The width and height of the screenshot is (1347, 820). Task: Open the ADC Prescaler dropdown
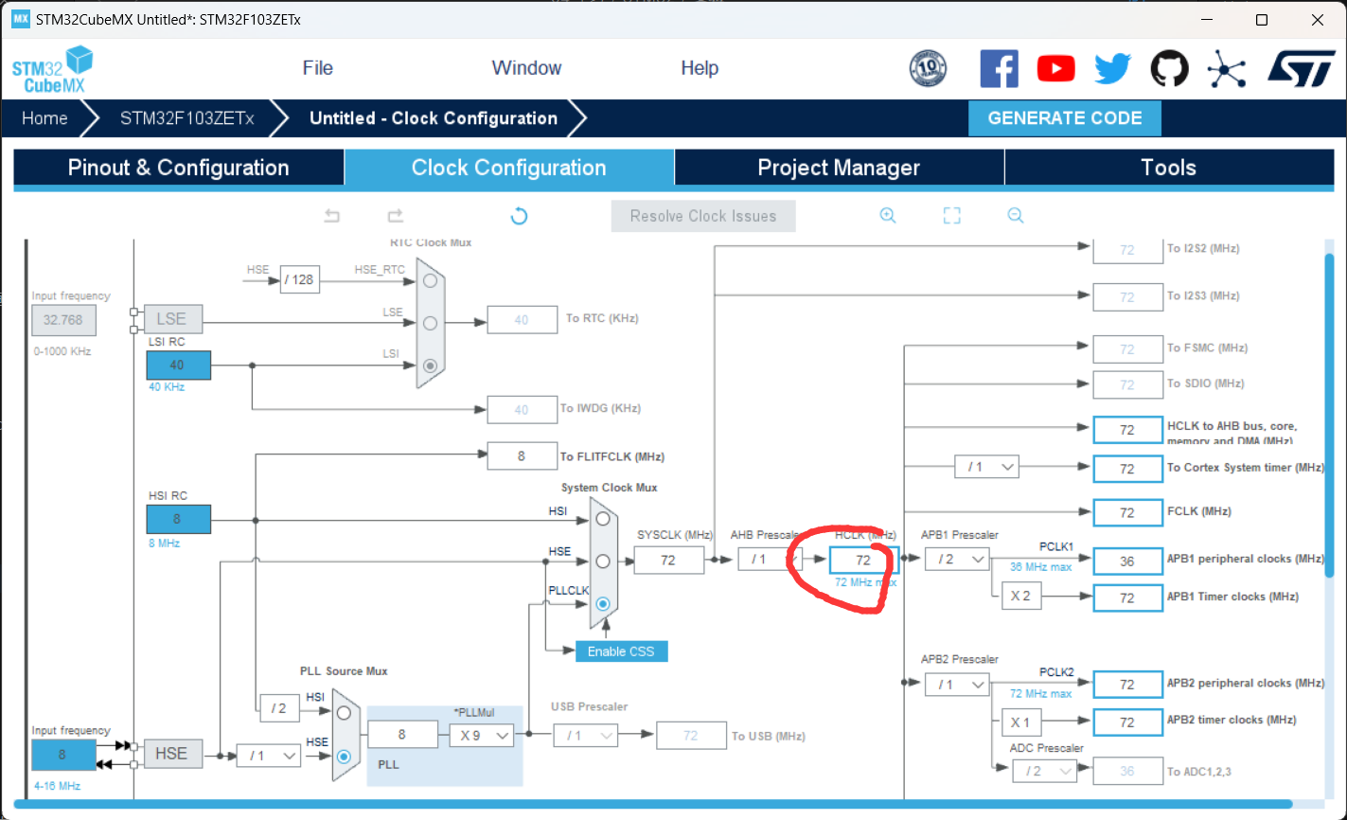pos(1045,771)
